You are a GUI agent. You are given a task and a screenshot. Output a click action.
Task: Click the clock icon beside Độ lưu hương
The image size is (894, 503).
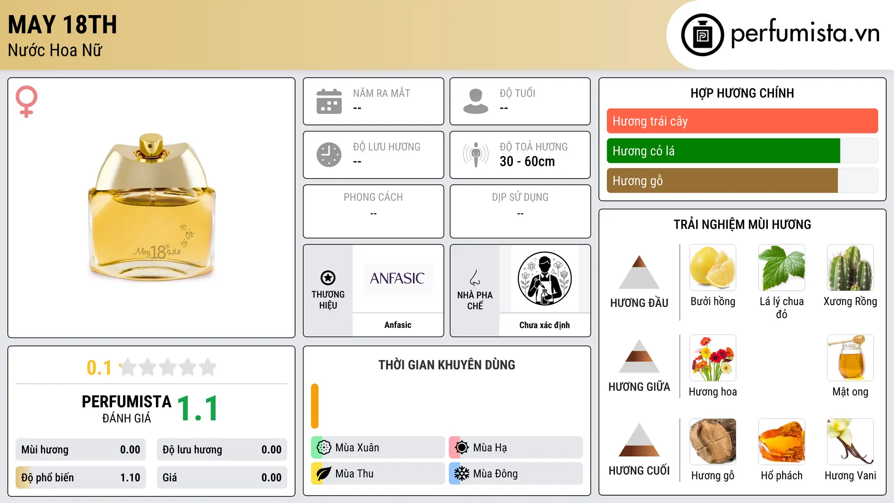click(329, 155)
